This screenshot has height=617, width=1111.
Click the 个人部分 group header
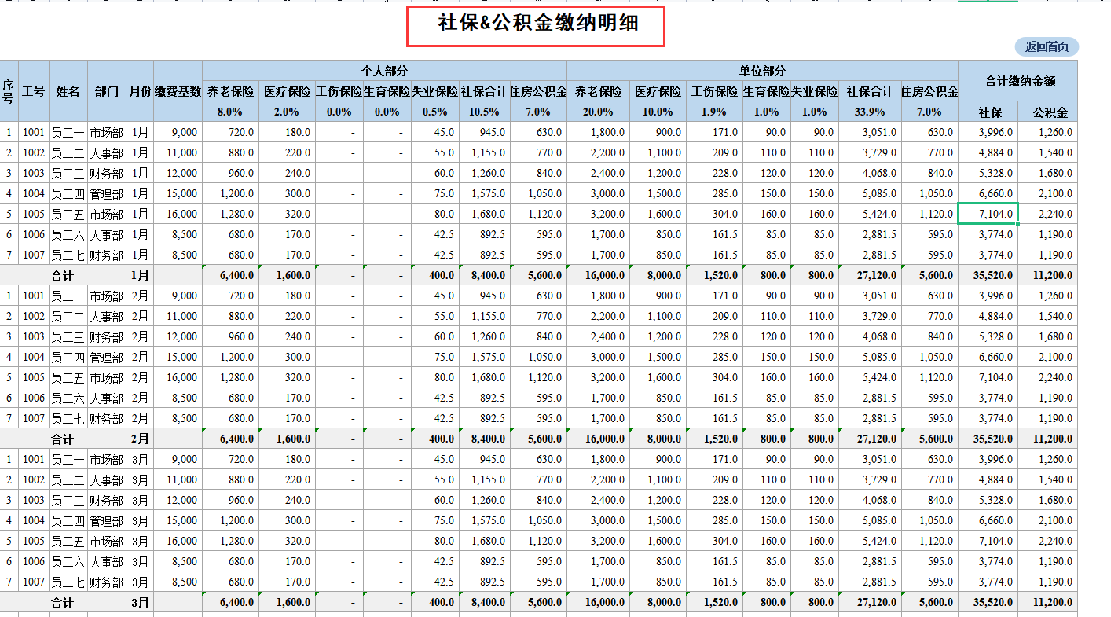pos(384,71)
